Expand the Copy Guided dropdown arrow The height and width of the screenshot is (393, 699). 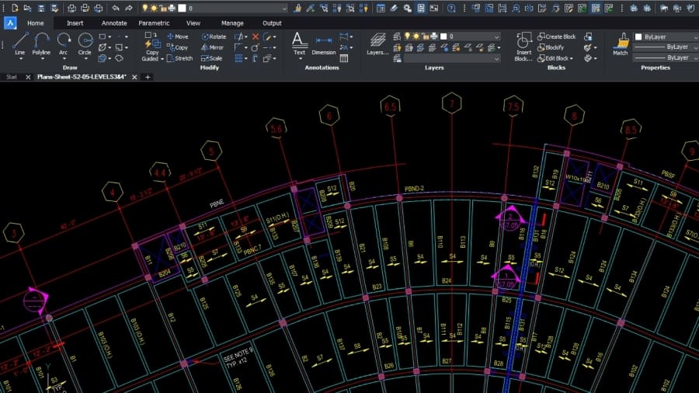tap(162, 58)
